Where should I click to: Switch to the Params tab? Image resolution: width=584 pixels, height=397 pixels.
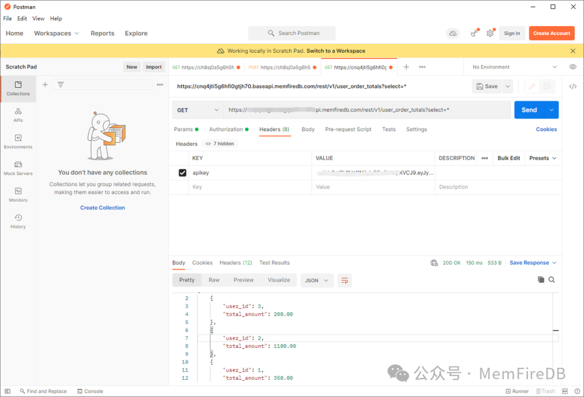click(x=186, y=129)
